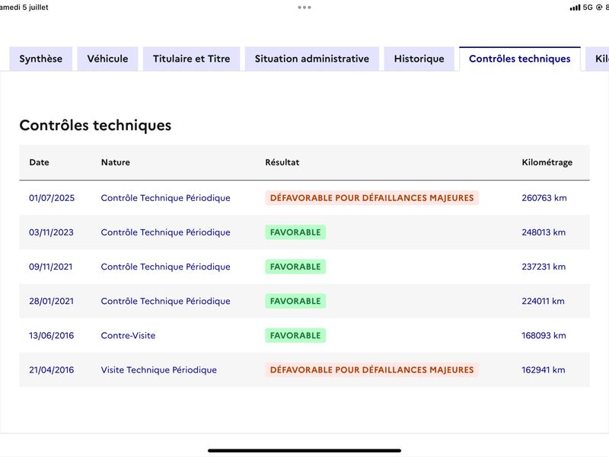The width and height of the screenshot is (609, 457).
Task: Click the Date column header
Action: coord(40,162)
